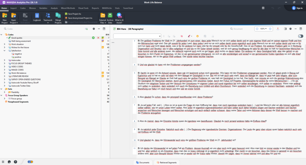Open the Import ribbon tab
This screenshot has width=306, height=165.
[x=13, y=8]
